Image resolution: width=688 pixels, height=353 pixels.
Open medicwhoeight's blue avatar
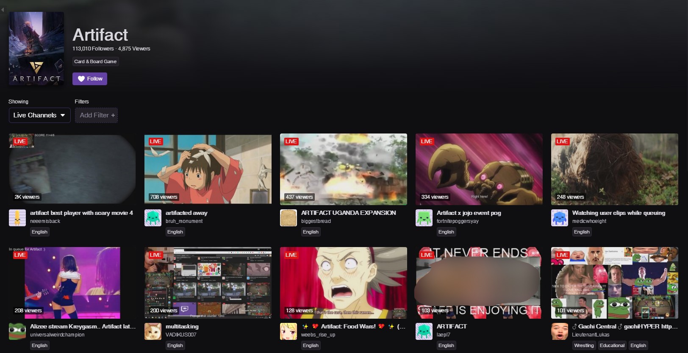tap(560, 218)
